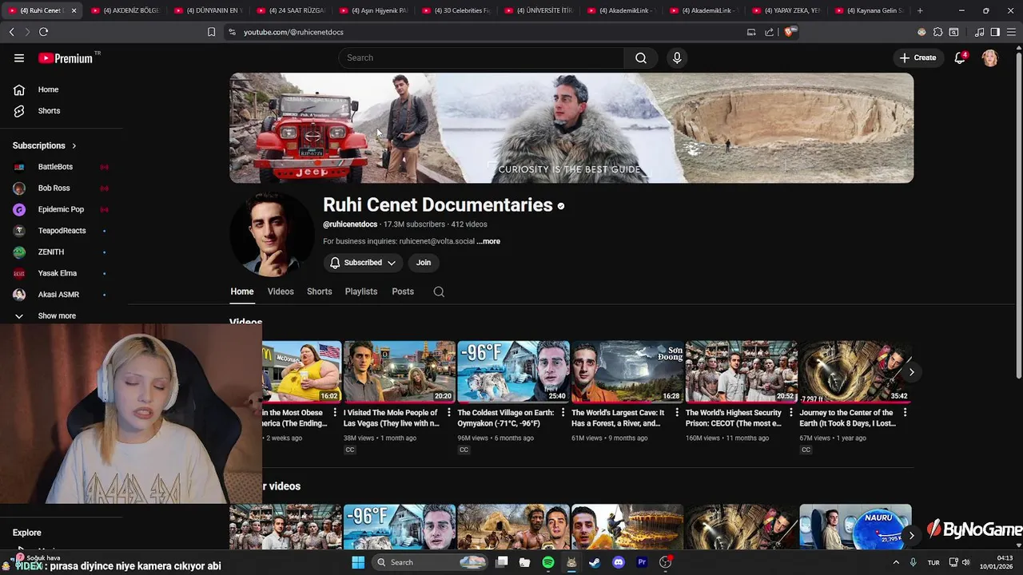Image resolution: width=1023 pixels, height=575 pixels.
Task: Open the YouTube hamburger guide menu
Action: (19, 57)
